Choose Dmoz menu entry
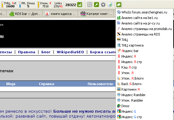The width and height of the screenshot is (174, 120). pyautogui.click(x=144, y=106)
